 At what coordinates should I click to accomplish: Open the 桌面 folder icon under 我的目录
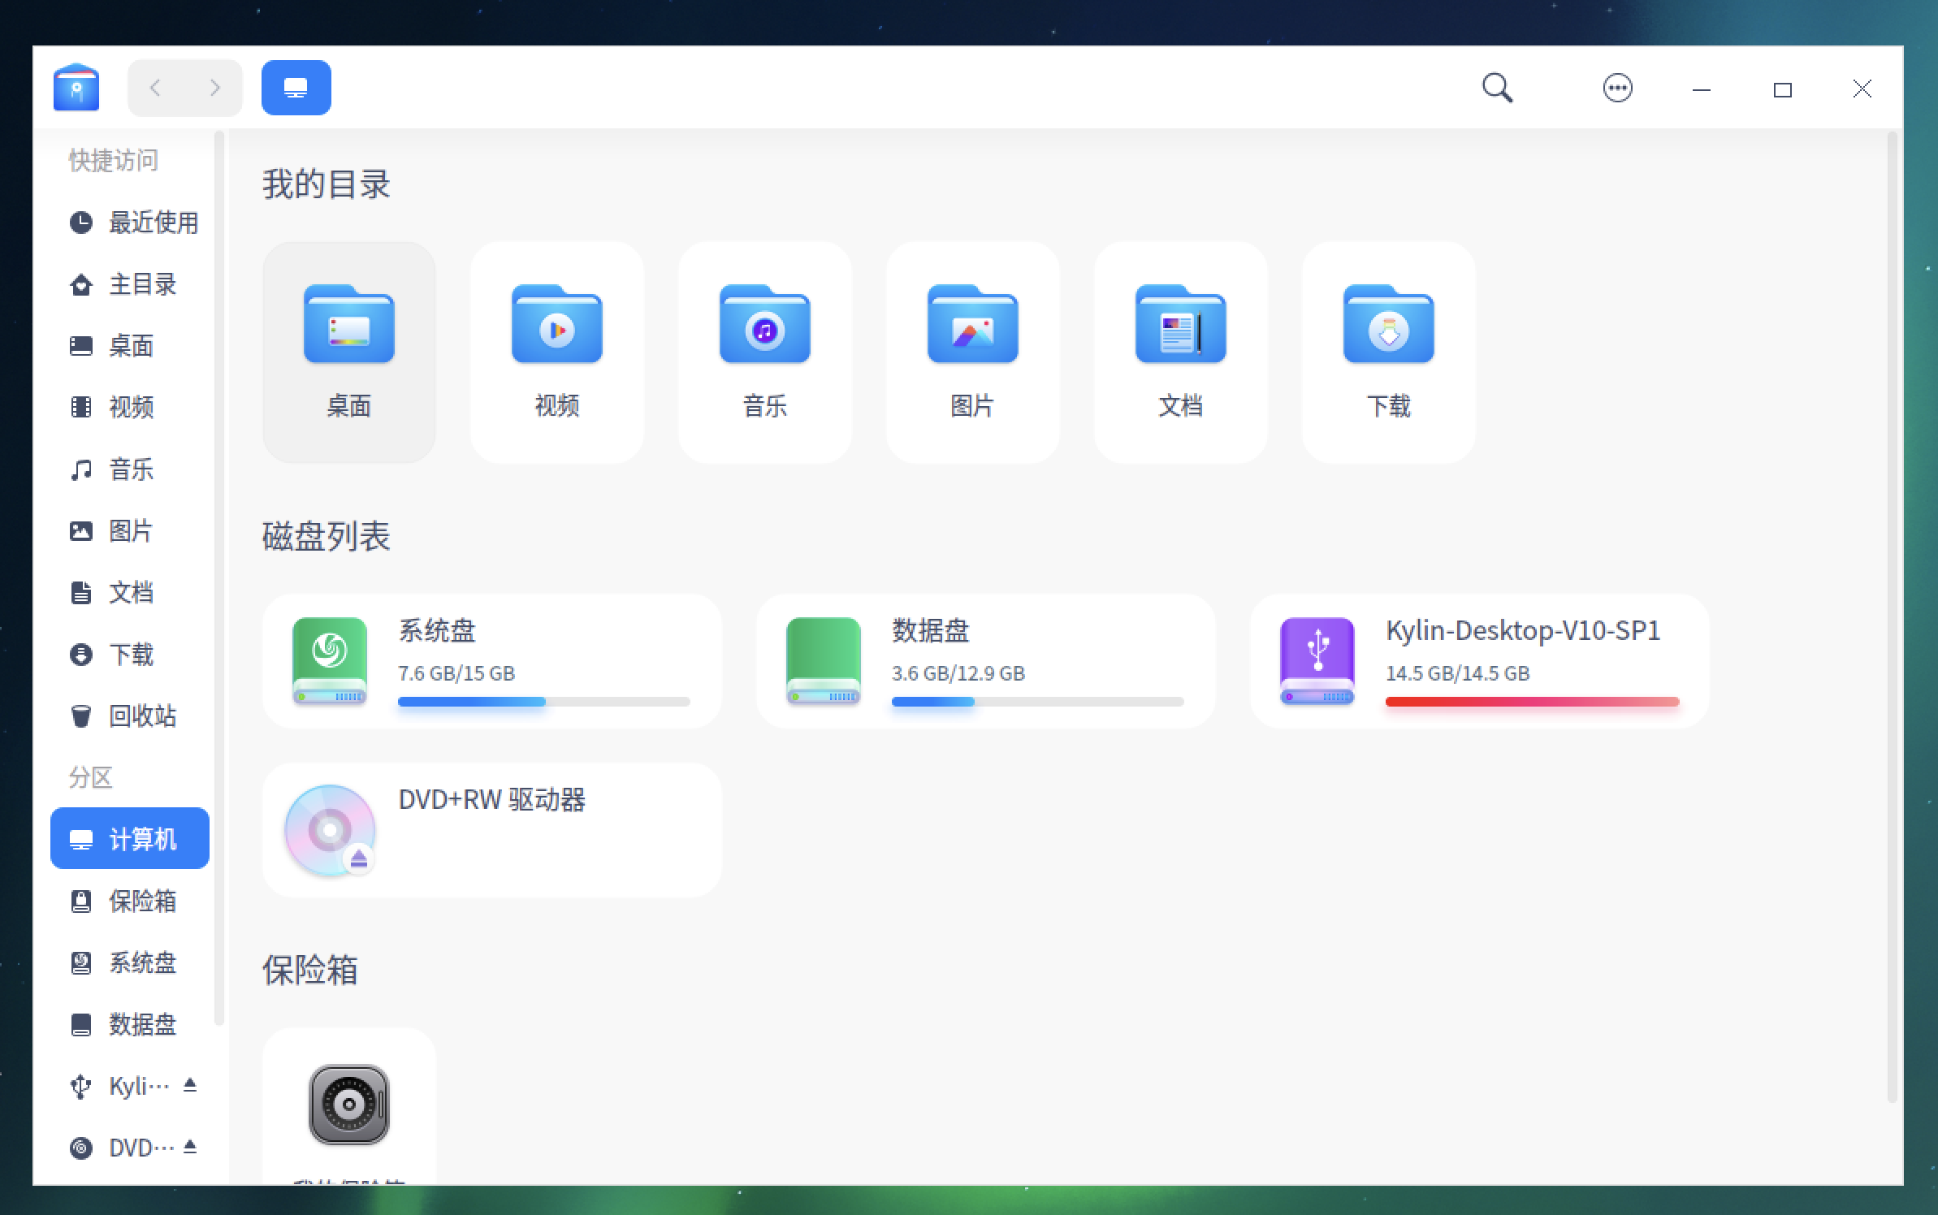pos(349,325)
